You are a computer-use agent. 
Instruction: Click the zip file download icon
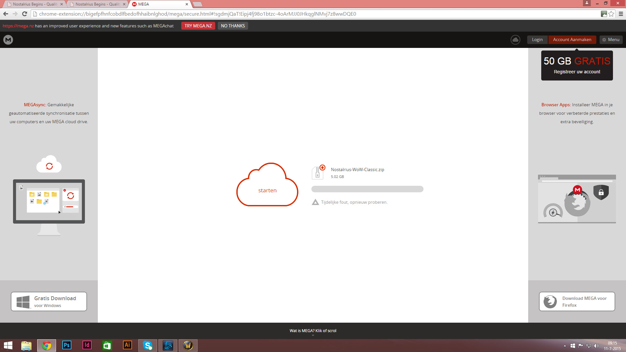[318, 172]
